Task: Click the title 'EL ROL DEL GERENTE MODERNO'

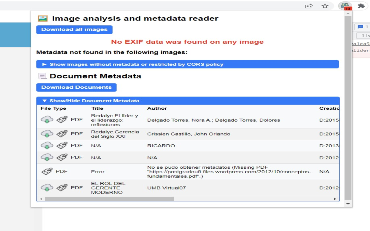Action: 108,188
